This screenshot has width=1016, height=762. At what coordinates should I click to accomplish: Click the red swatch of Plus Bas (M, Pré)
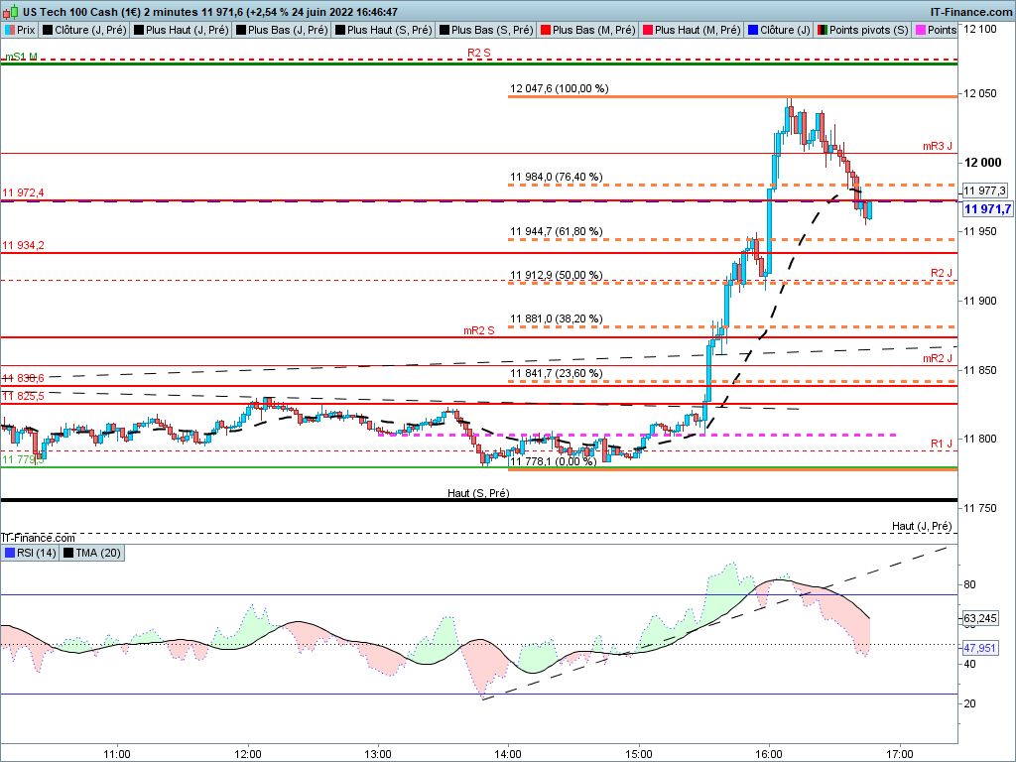(546, 30)
